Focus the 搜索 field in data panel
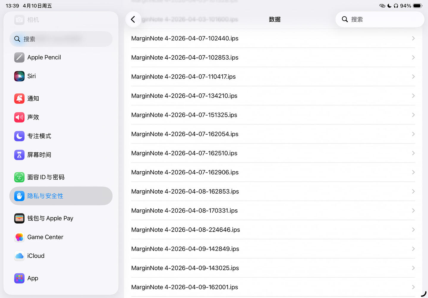The height and width of the screenshot is (298, 428). tap(380, 19)
